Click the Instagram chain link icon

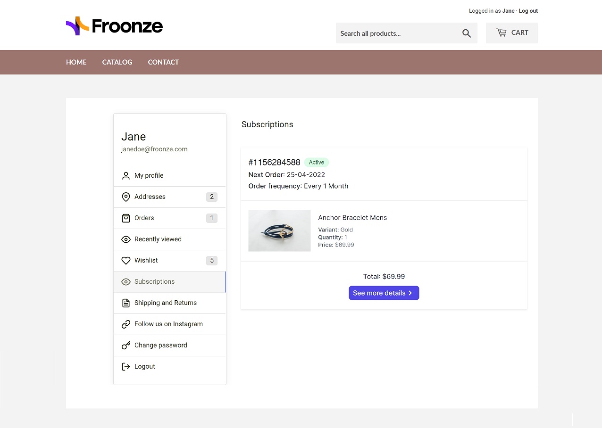126,324
